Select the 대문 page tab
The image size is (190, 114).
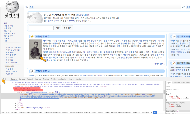coord(27,7)
